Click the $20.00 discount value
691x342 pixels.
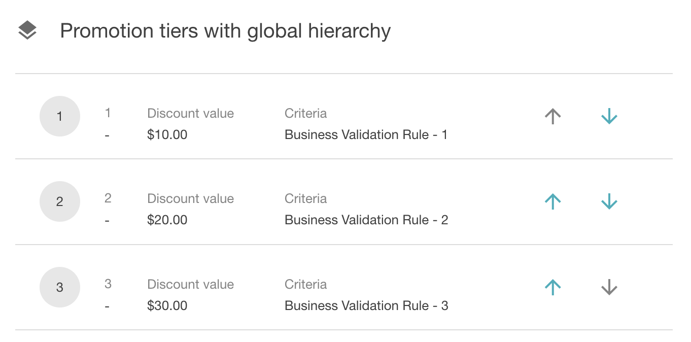[167, 220]
